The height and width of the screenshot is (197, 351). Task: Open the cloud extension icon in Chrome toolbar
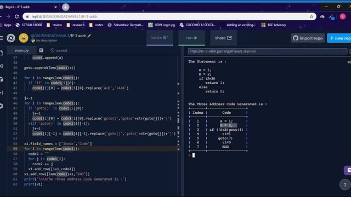coord(322,16)
